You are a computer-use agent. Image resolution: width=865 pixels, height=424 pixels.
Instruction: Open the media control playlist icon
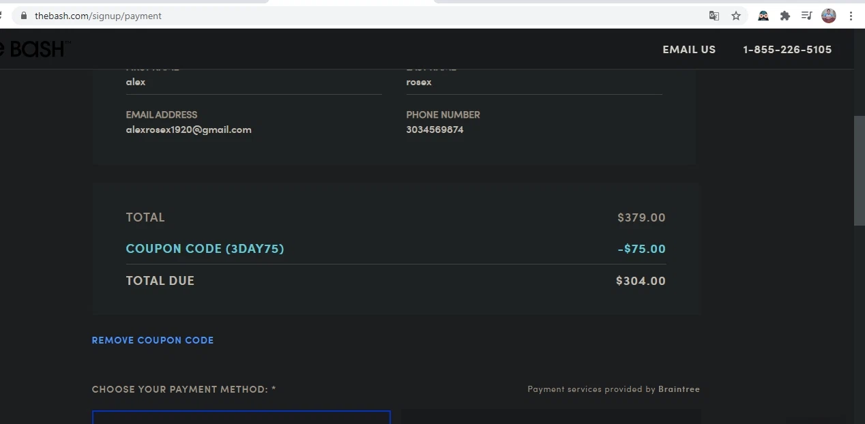click(x=806, y=16)
